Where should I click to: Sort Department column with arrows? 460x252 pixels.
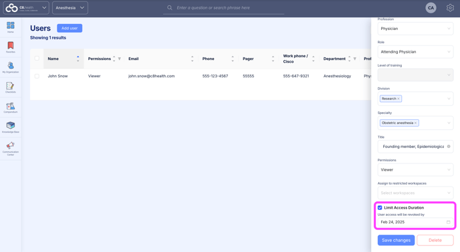click(x=349, y=59)
